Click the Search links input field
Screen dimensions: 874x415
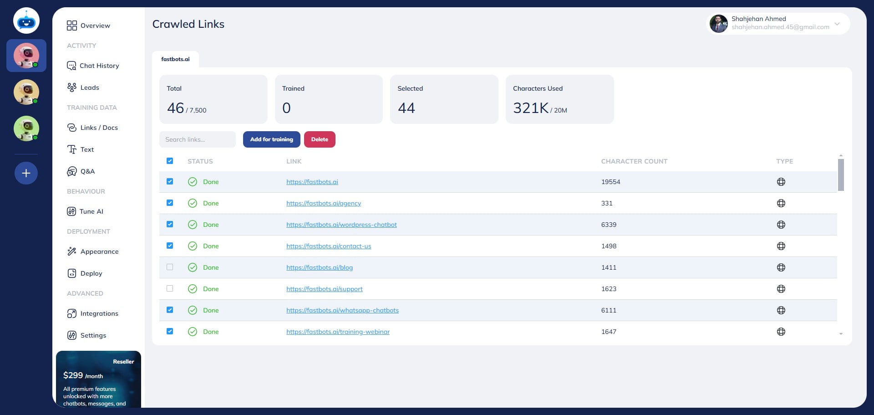(197, 139)
